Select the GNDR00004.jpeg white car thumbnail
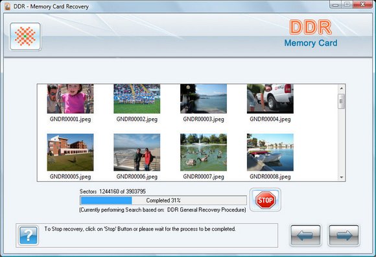The image size is (376, 257). pyautogui.click(x=270, y=99)
